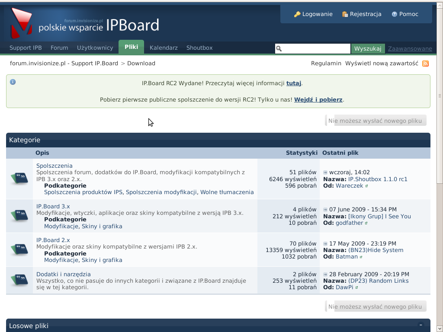Open Zaawansowane advanced search link
443x332 pixels.
(x=410, y=48)
